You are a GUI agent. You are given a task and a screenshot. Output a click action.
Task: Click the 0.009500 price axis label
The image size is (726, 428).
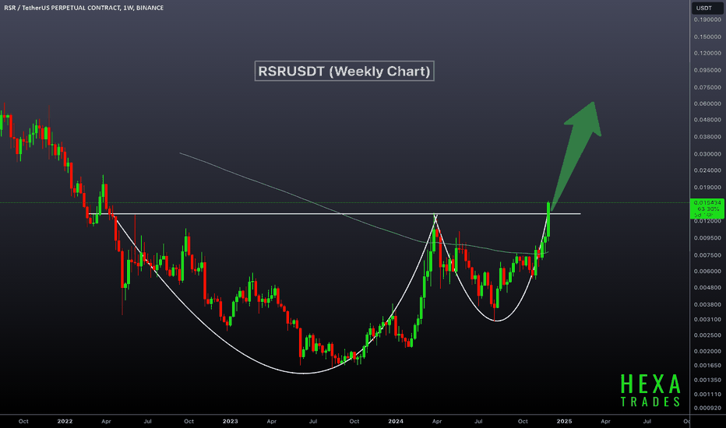[707, 238]
